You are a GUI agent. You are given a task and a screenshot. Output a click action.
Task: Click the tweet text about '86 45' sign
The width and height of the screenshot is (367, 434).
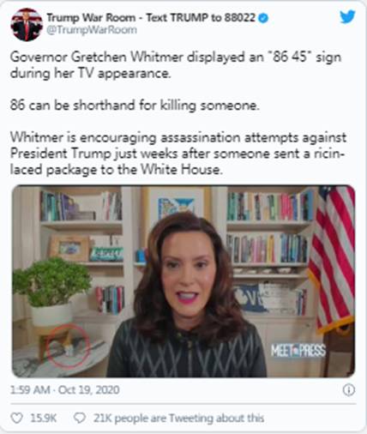click(x=176, y=65)
